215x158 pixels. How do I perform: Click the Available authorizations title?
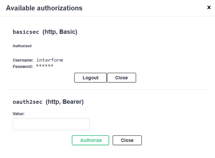44,8
